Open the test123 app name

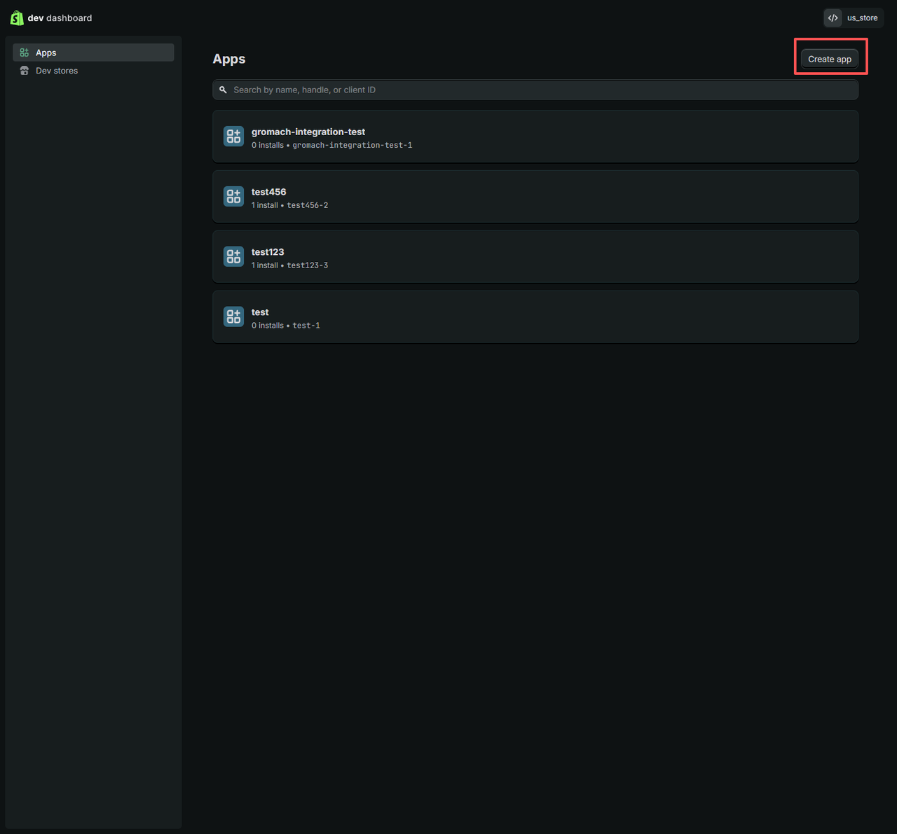pos(268,252)
